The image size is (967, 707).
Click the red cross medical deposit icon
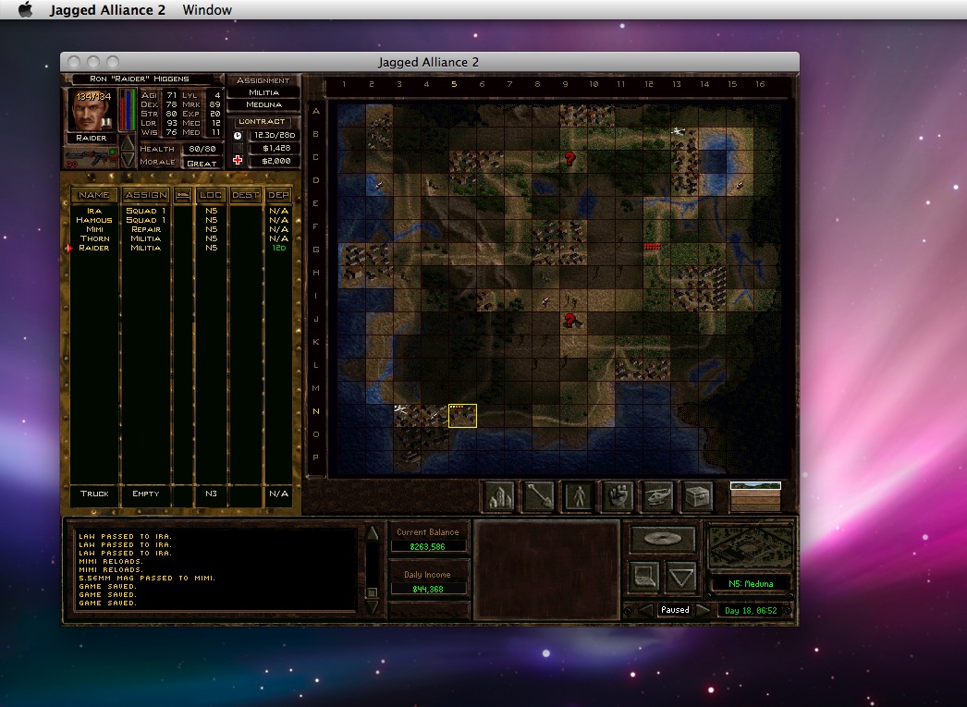[238, 161]
